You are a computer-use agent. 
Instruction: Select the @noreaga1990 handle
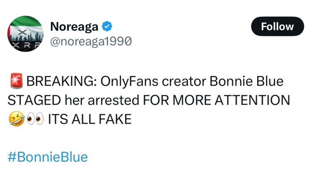coord(91,41)
